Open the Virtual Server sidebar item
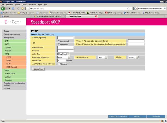 click(14, 74)
